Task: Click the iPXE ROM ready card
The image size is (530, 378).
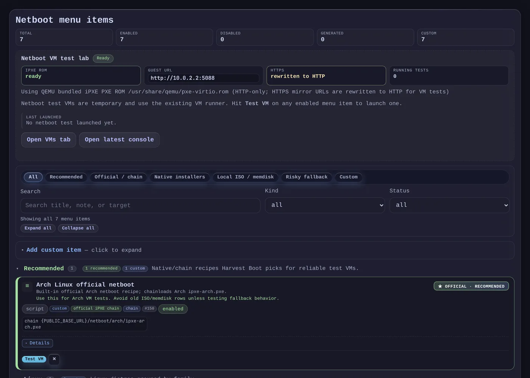Action: [x=81, y=76]
